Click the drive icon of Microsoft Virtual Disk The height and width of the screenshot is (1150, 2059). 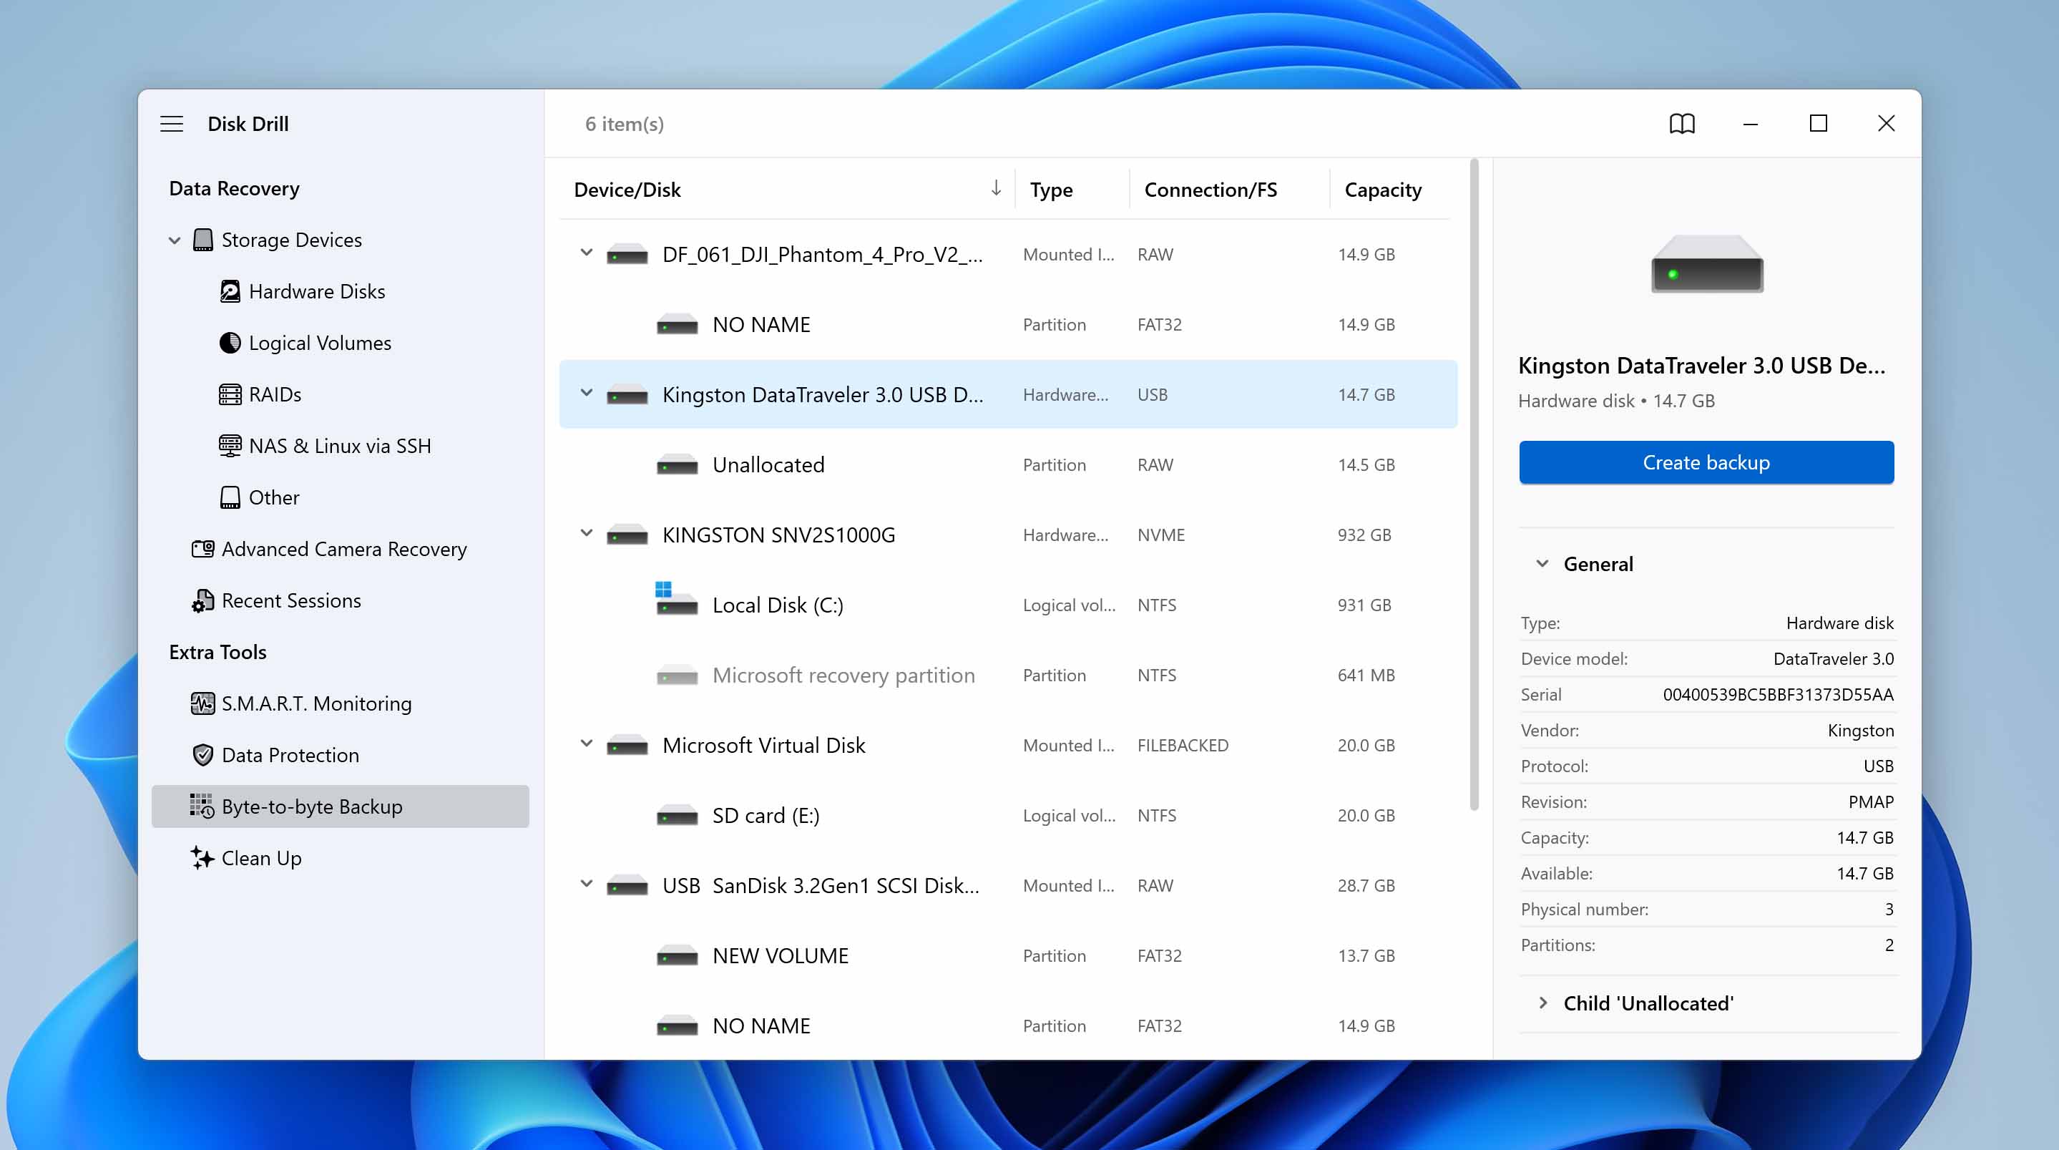pos(627,746)
